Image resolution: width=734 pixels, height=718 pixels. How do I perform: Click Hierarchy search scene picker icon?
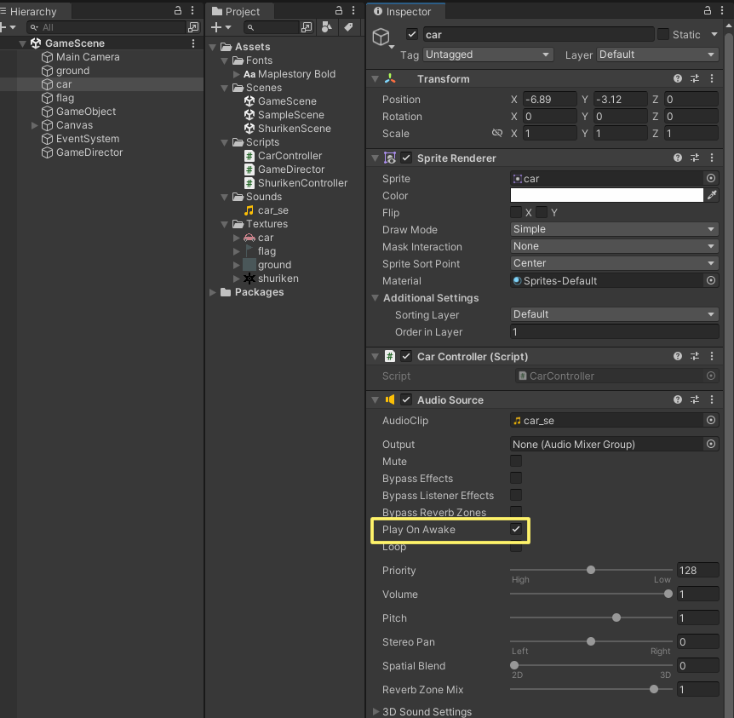click(192, 27)
